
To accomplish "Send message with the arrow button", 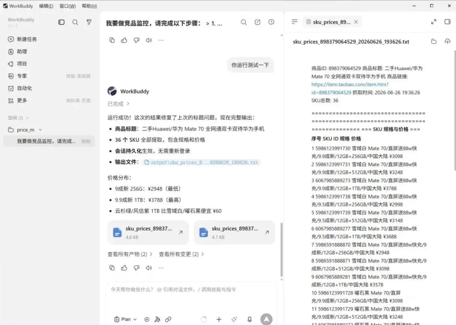I will pyautogui.click(x=266, y=319).
